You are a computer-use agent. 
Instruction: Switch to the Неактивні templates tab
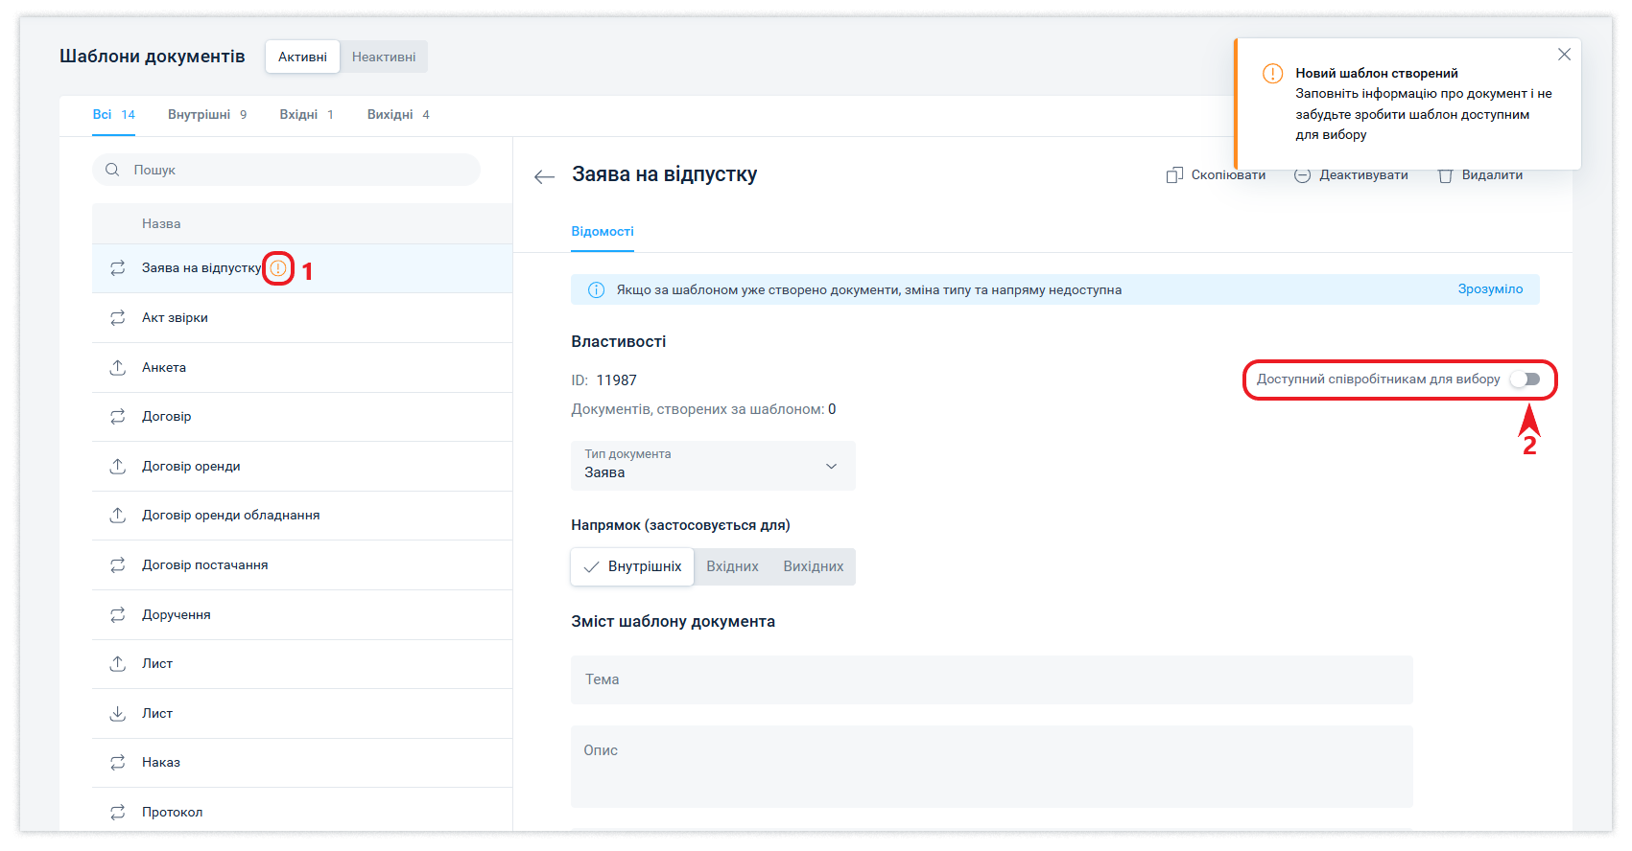[384, 57]
